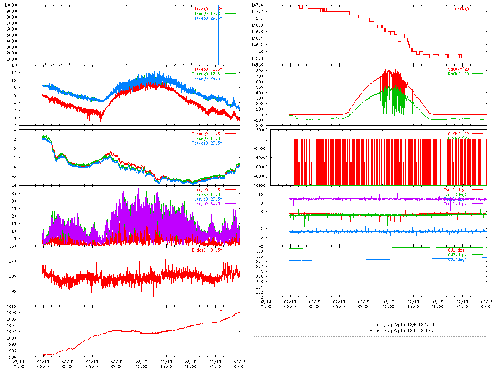Select the U(m/s) 1.6m legend label
This screenshot has width=494, height=371.
click(208, 190)
